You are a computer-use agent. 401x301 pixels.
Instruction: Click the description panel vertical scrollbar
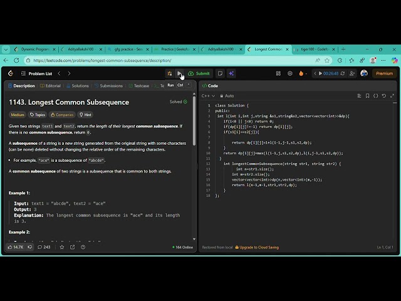pyautogui.click(x=194, y=120)
